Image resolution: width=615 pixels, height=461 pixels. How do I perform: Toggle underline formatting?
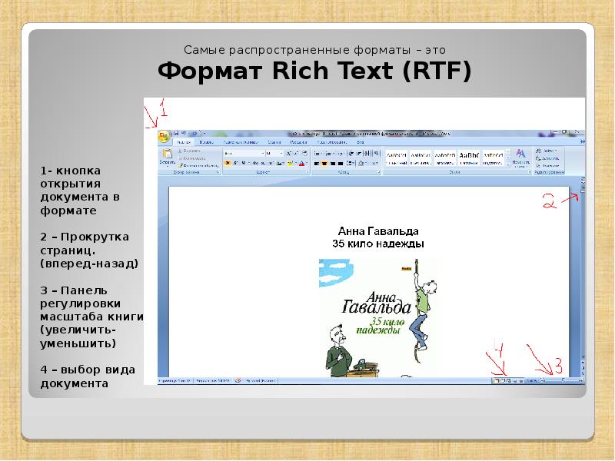tap(244, 162)
